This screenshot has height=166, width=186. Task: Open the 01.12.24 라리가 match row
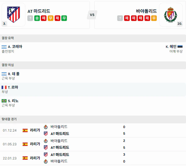[93, 130]
